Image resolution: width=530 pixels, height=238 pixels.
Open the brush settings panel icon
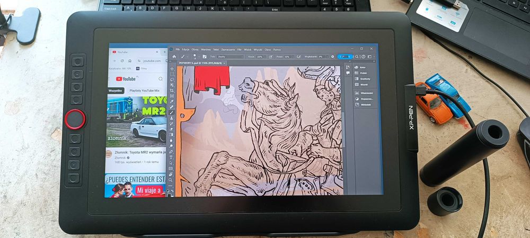click(205, 57)
